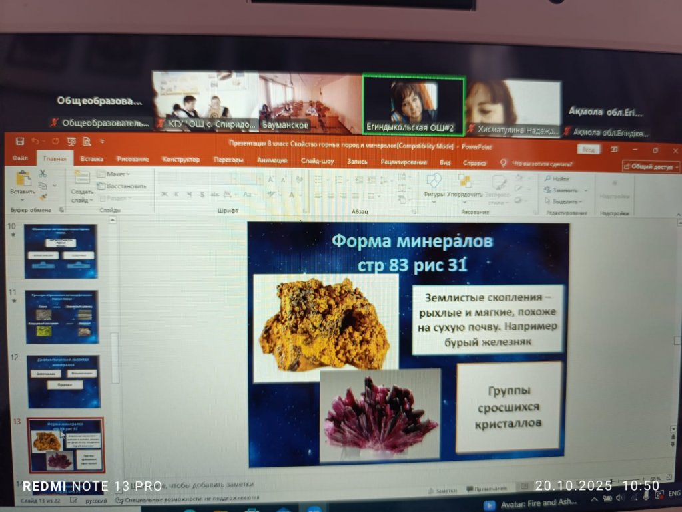The height and width of the screenshot is (512, 682).
Task: Click the Cut scissors icon
Action: coord(43,173)
